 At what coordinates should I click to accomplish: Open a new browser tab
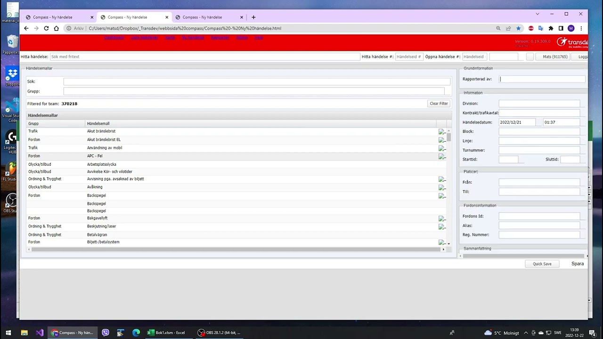pyautogui.click(x=253, y=17)
